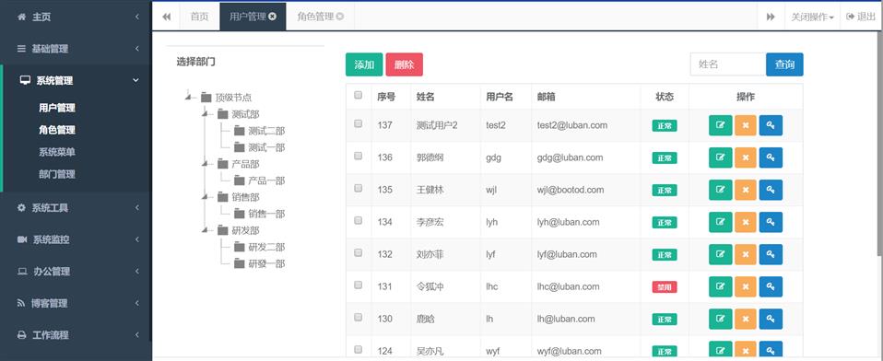Switch to the 首页 tab
The image size is (883, 361).
point(199,17)
